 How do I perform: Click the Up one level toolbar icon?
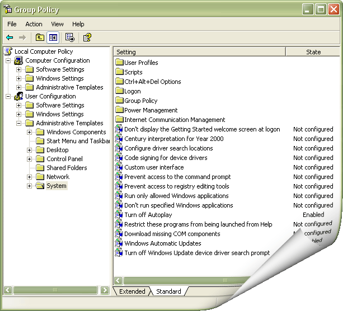point(40,37)
